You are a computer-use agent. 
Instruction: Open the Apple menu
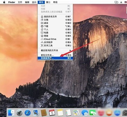point(4,2)
